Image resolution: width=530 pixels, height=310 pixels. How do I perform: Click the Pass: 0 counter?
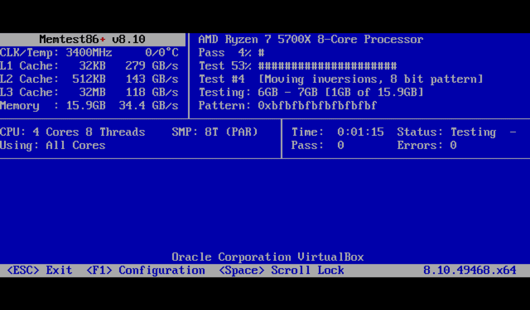click(x=318, y=145)
